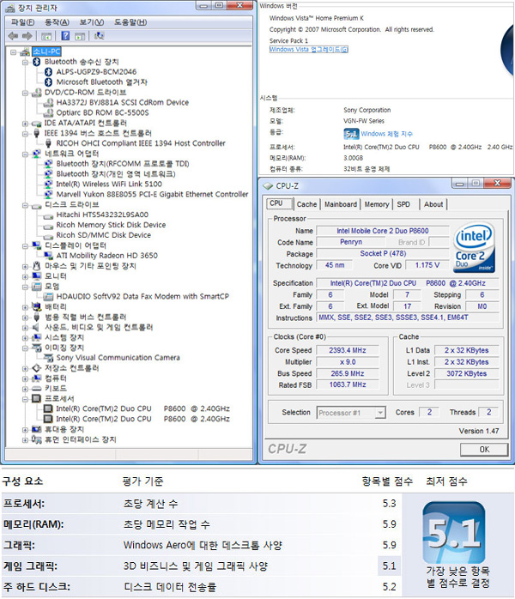Collapse the 디스크 드라이브 node
515x599 pixels.
[x=25, y=205]
